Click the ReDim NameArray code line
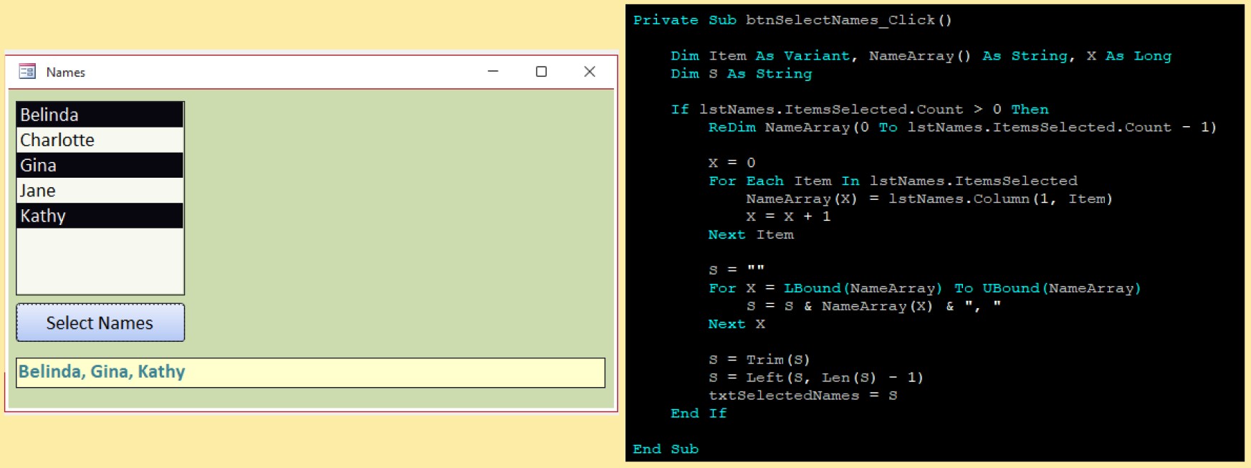The height and width of the screenshot is (468, 1251). (x=962, y=128)
